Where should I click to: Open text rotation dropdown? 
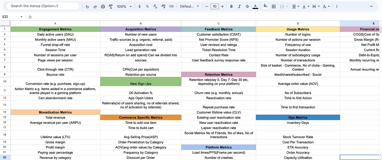pyautogui.click(x=326, y=6)
